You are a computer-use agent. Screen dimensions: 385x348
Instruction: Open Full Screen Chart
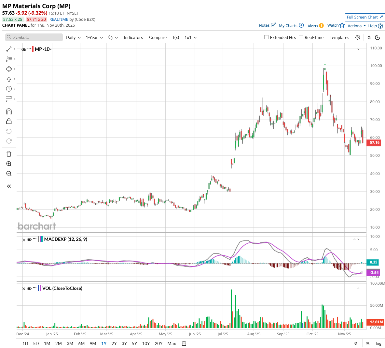364,17
